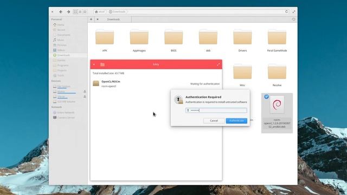Screen dimensions: 347x195
Task: Close the Eddy window
Action: point(94,64)
